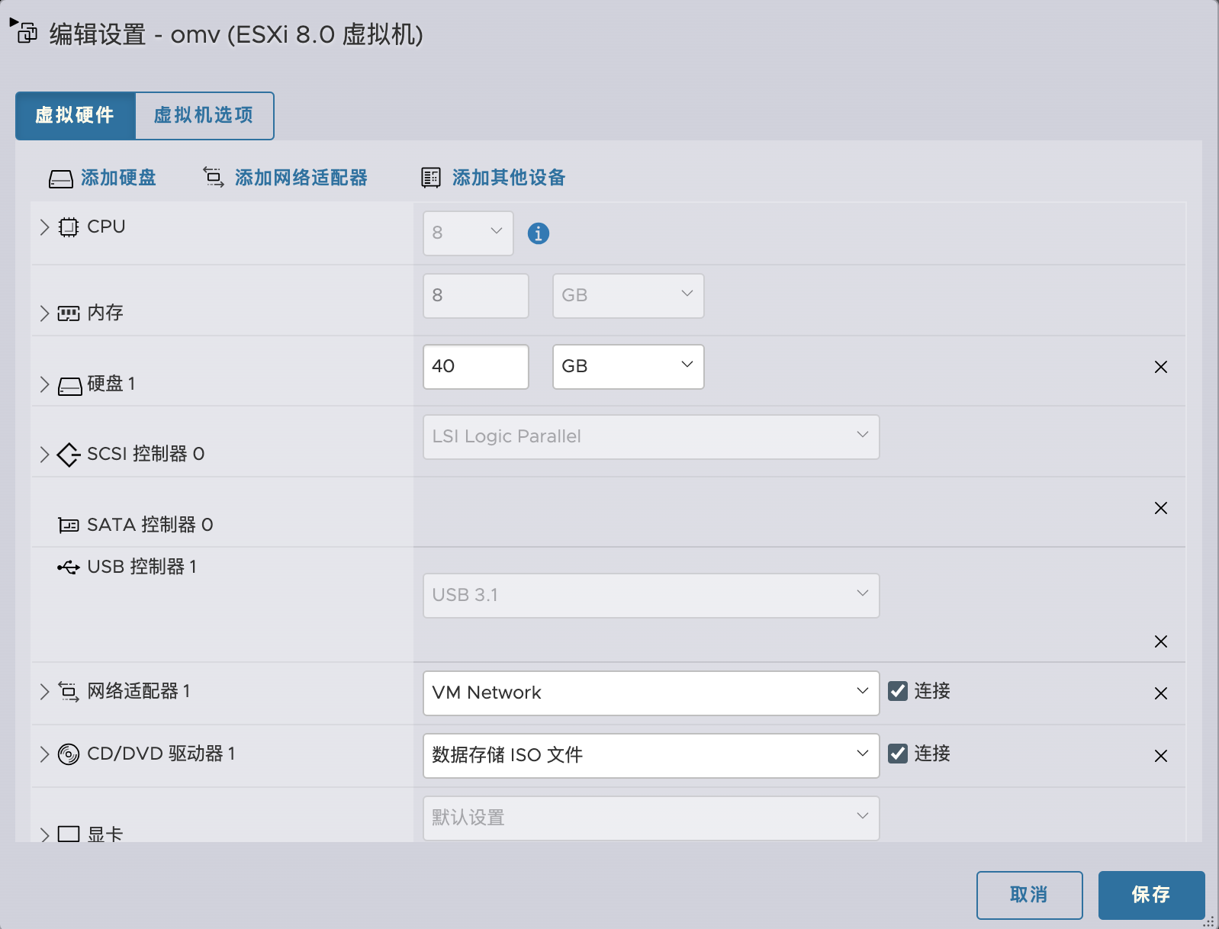Screen dimensions: 1219x929
Task: Click the add other device icon
Action: click(431, 178)
